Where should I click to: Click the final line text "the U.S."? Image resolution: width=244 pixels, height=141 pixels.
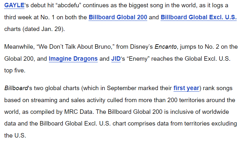pos(15,136)
